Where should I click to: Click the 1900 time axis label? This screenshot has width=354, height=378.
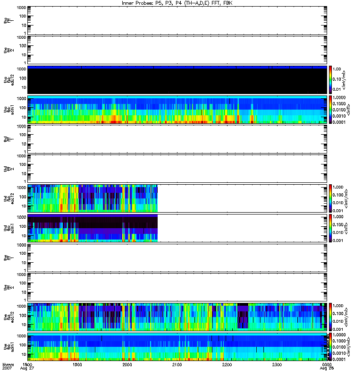pyautogui.click(x=77, y=365)
